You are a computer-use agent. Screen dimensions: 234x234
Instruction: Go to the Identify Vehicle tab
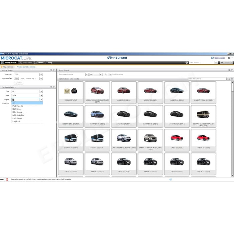(9, 63)
